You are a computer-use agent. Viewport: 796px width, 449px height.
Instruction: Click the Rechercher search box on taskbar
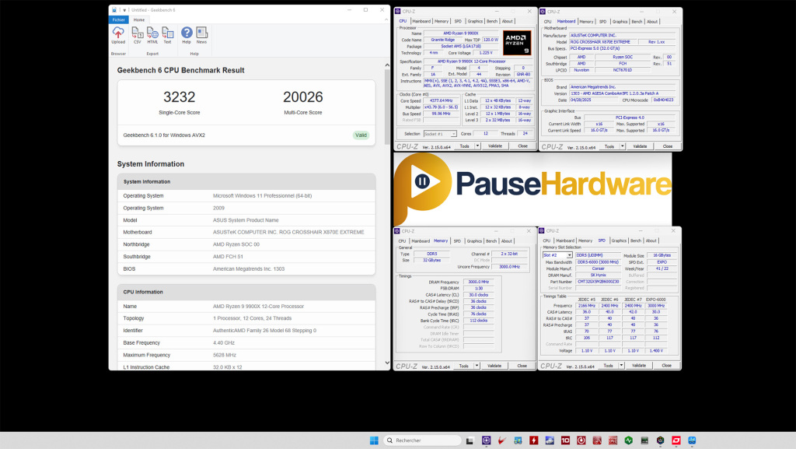point(422,440)
